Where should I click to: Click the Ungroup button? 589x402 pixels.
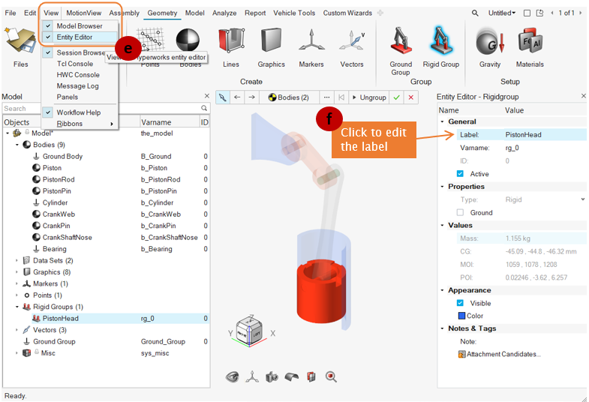(x=368, y=97)
